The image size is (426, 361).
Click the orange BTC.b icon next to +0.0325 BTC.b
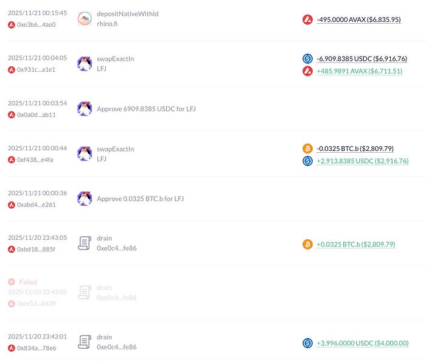(308, 244)
